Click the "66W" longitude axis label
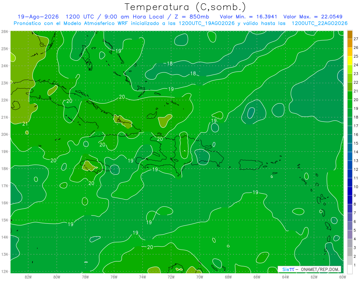364x281 pixels. pyautogui.click(x=257, y=277)
